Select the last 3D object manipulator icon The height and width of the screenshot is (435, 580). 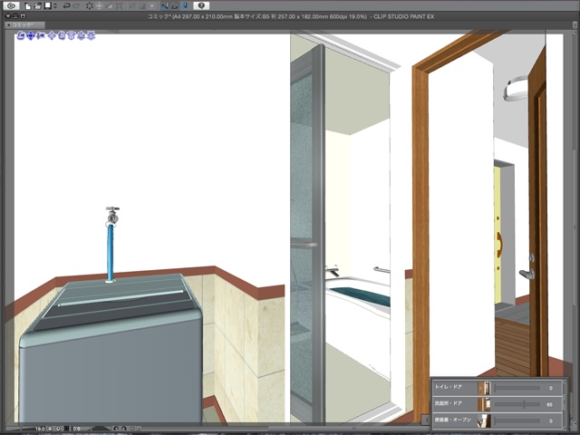(x=91, y=35)
